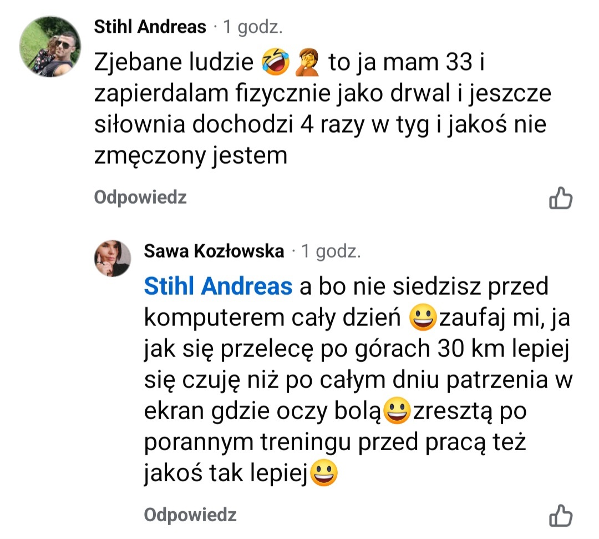Open the Sawa Kozłowska author name
Viewport: 599px width, 539px height.
click(214, 251)
